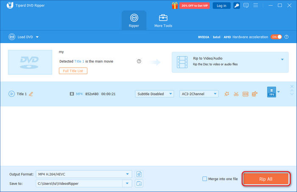Toggle Hardware acceleration switch off

tap(276, 37)
